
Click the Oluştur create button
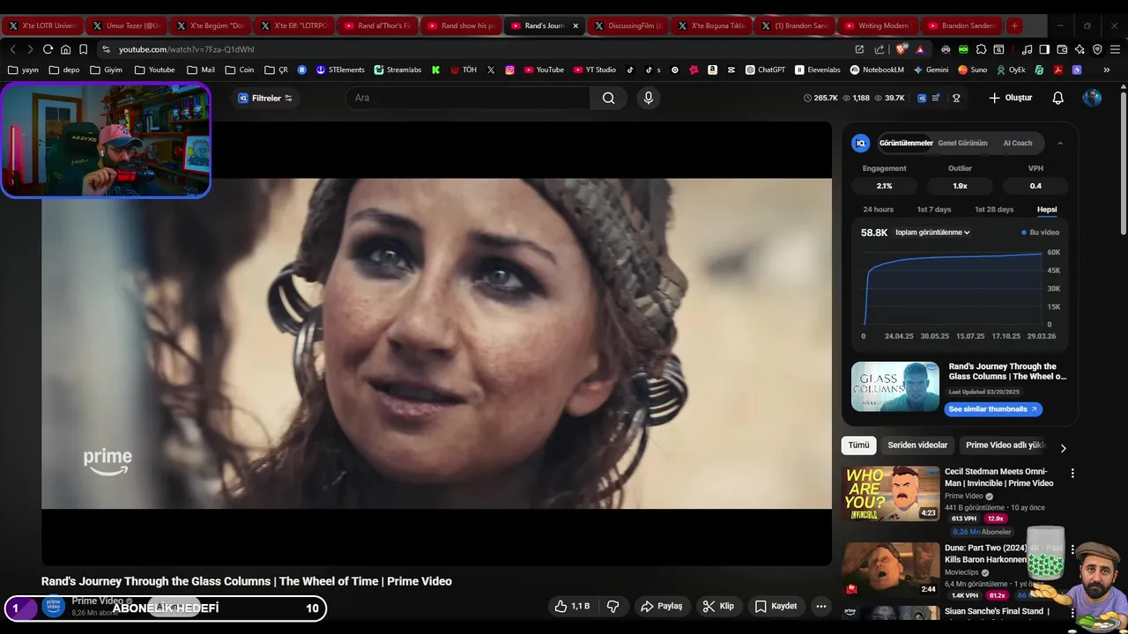[1010, 98]
